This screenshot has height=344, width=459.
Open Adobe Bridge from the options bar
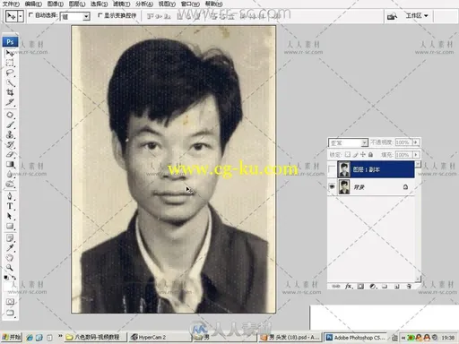[392, 16]
